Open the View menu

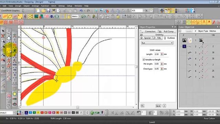pos(11,6)
